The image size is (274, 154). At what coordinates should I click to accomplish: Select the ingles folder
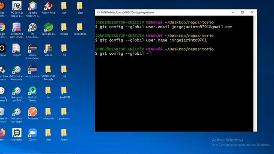coord(64,135)
